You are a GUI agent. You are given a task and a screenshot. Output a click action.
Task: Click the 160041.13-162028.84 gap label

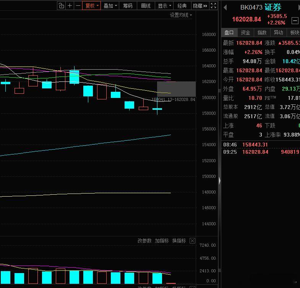coord(174,99)
